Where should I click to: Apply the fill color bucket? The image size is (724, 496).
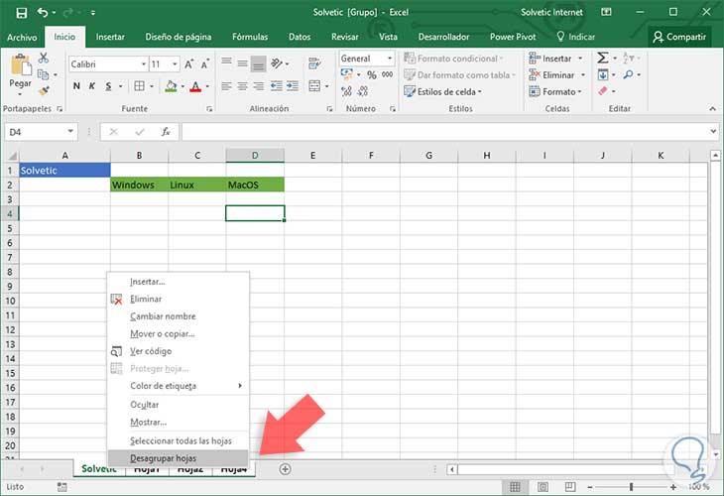pyautogui.click(x=171, y=86)
